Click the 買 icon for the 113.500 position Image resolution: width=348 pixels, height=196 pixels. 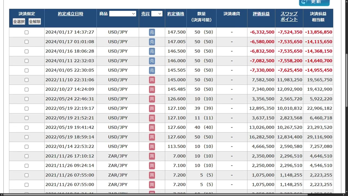(x=152, y=146)
